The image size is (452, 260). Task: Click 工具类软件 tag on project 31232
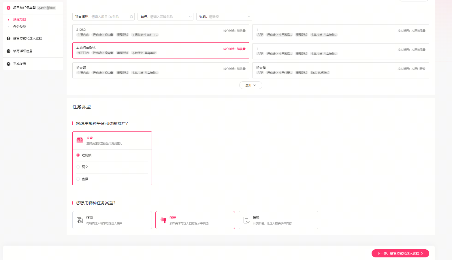(145, 35)
